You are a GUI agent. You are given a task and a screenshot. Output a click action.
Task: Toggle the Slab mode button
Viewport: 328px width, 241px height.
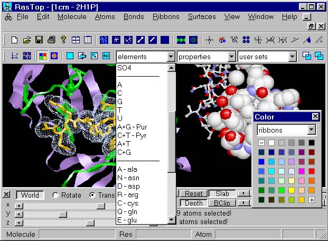222,193
